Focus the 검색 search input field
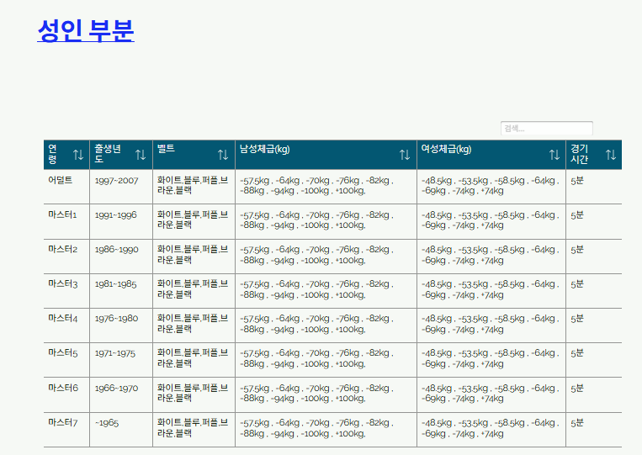642x455 pixels. pyautogui.click(x=546, y=129)
